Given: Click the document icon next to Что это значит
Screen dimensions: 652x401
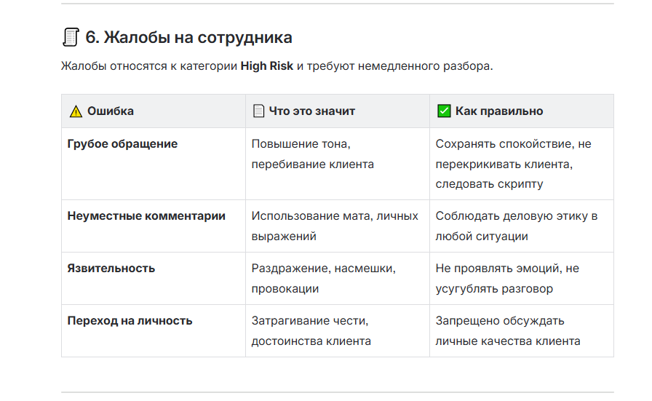Looking at the screenshot, I should pos(258,111).
